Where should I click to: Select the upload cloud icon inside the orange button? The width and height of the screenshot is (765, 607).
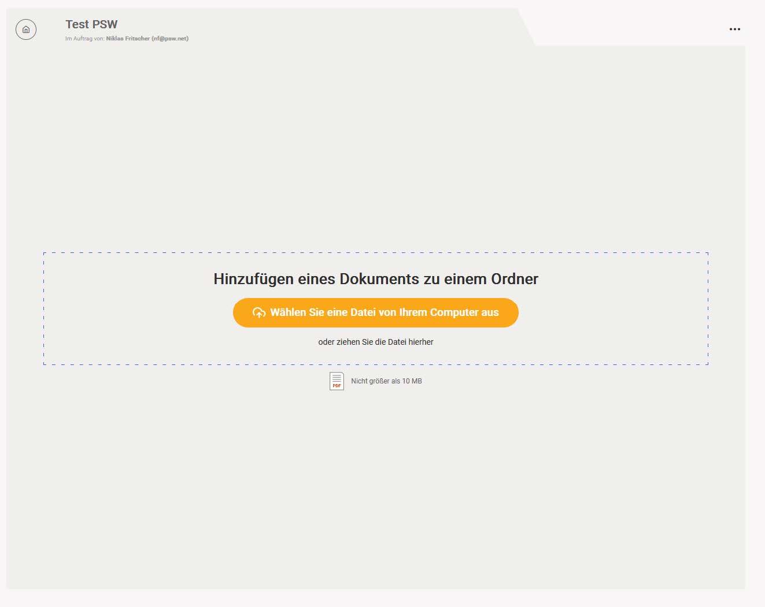pos(258,312)
